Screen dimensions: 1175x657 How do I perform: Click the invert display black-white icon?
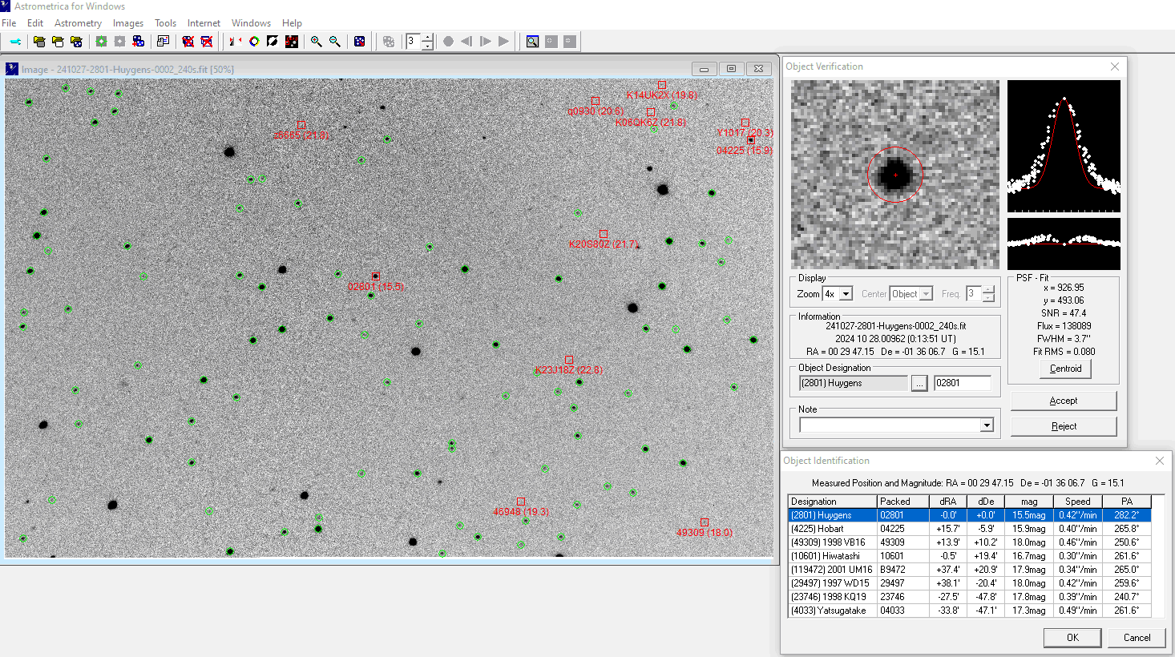tap(273, 42)
